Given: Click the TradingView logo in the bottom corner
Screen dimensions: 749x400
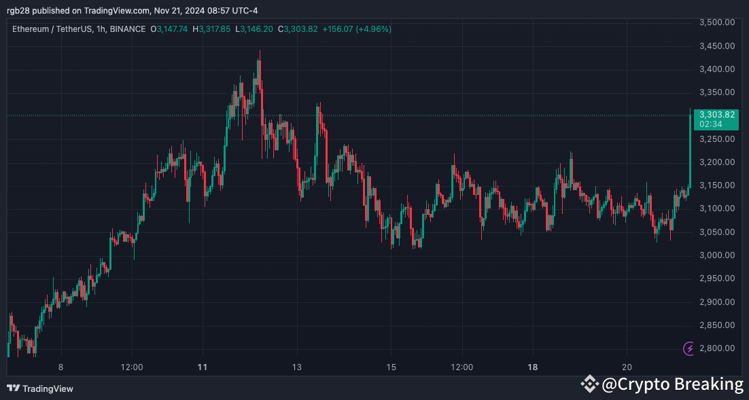Looking at the screenshot, I should coord(41,389).
